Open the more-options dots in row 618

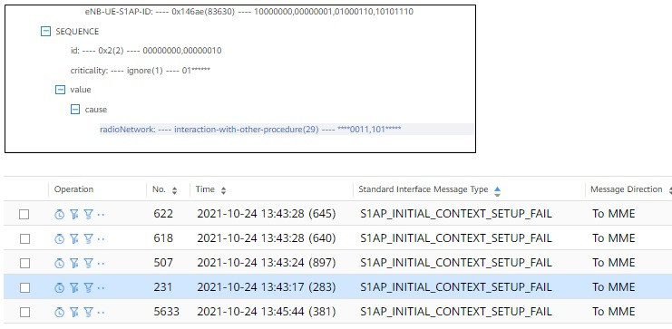tap(101, 239)
